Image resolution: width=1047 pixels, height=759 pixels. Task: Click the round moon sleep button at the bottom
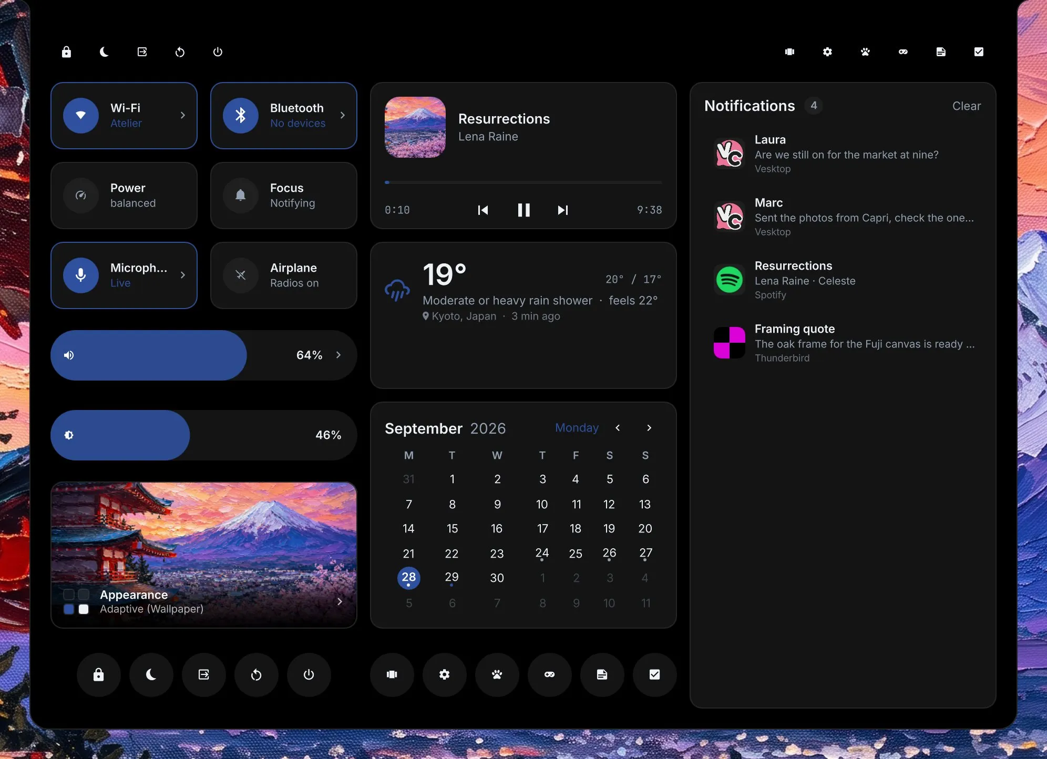click(151, 675)
